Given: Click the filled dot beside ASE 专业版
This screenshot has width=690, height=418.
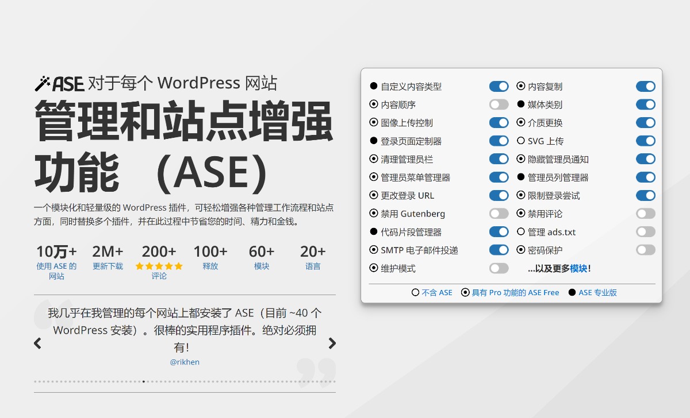Looking at the screenshot, I should (x=572, y=292).
